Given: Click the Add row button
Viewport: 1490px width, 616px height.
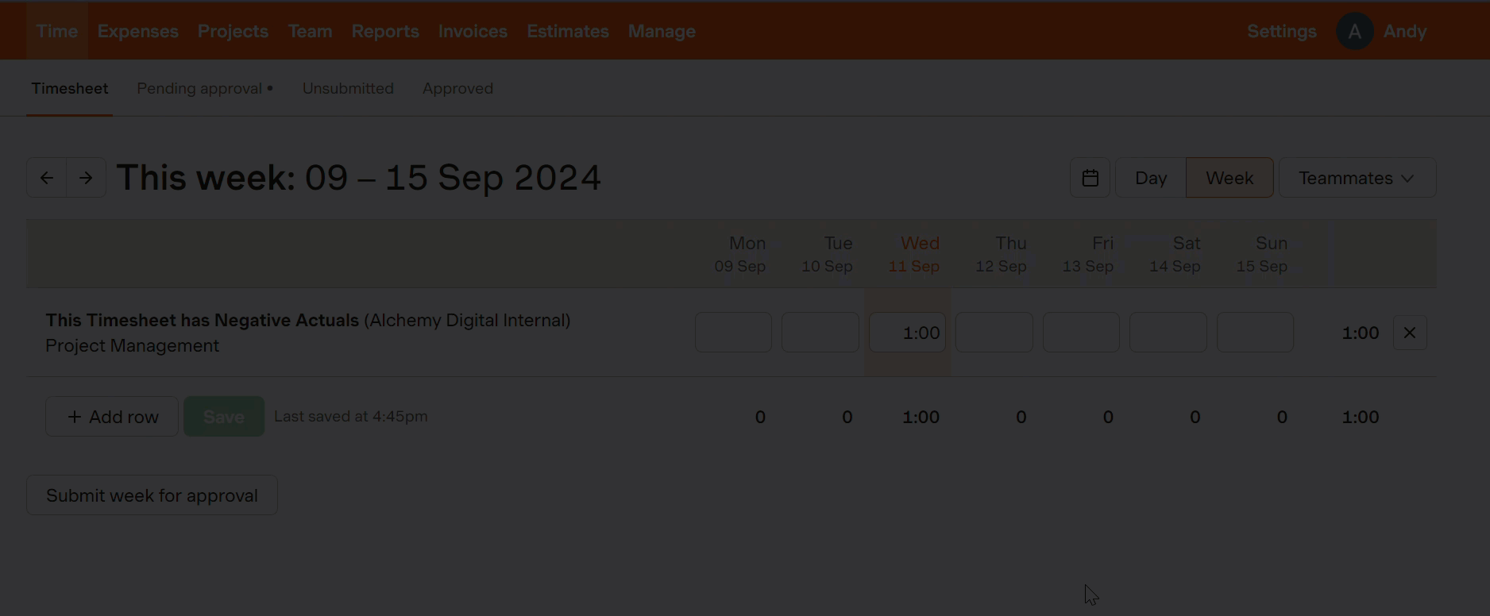Looking at the screenshot, I should [x=112, y=417].
